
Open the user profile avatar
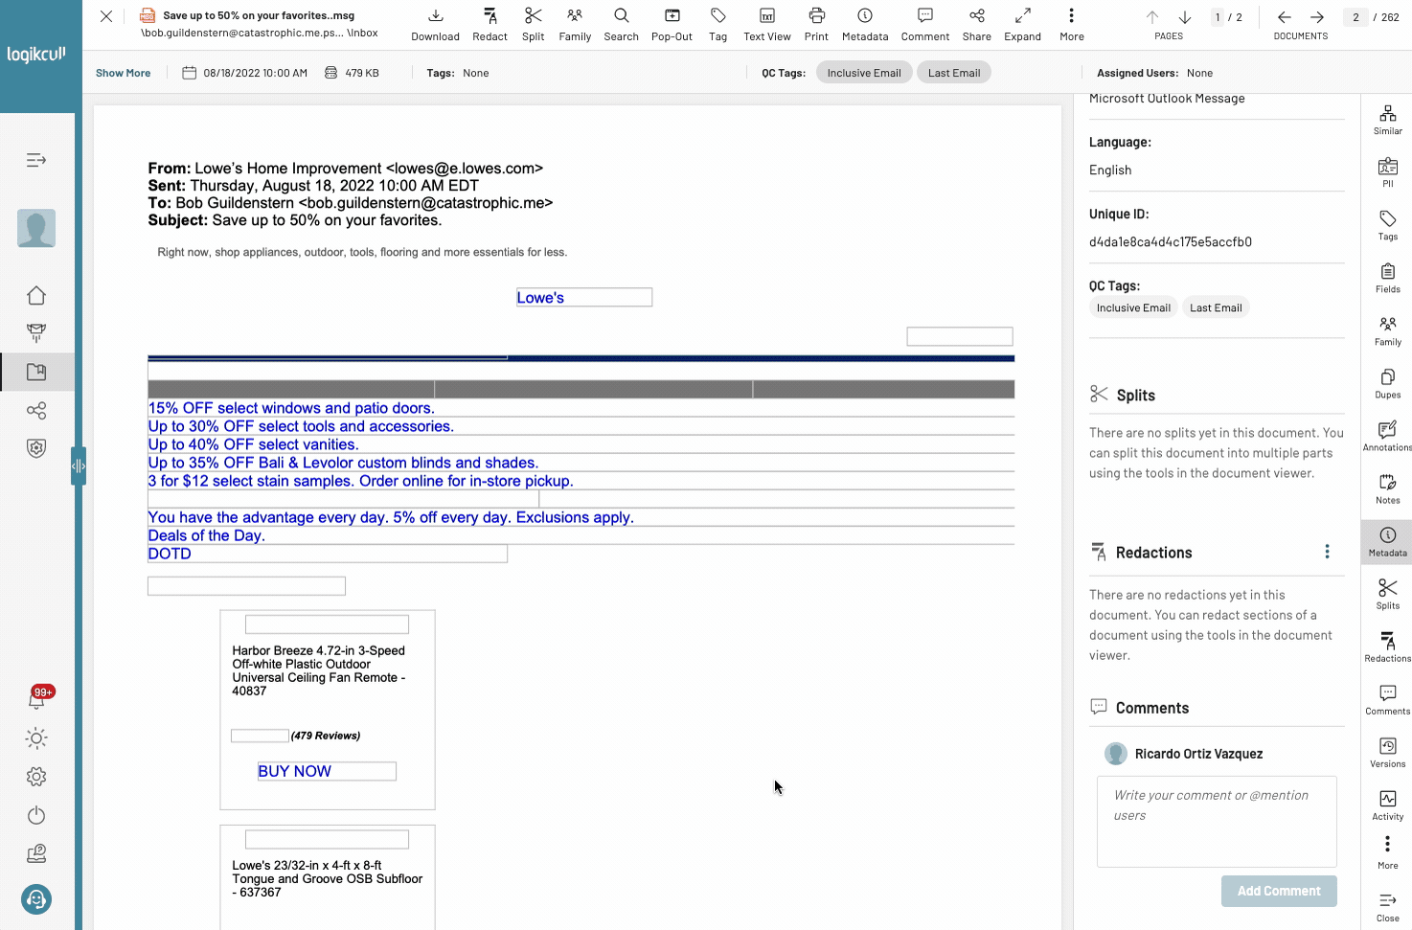(x=36, y=228)
